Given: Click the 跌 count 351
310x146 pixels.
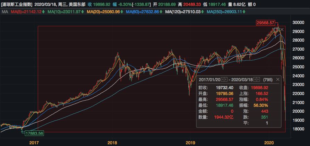Looking at the screenshot, I should (265, 117).
